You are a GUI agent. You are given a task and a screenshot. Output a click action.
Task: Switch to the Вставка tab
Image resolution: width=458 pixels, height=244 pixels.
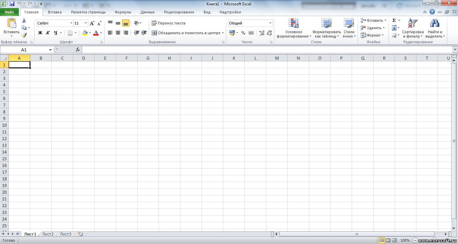(x=55, y=12)
